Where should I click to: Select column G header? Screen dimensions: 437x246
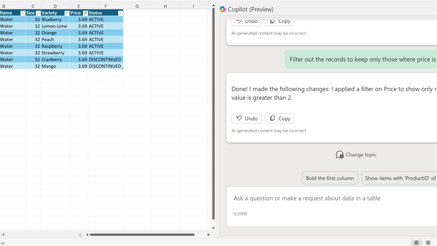pyautogui.click(x=137, y=6)
